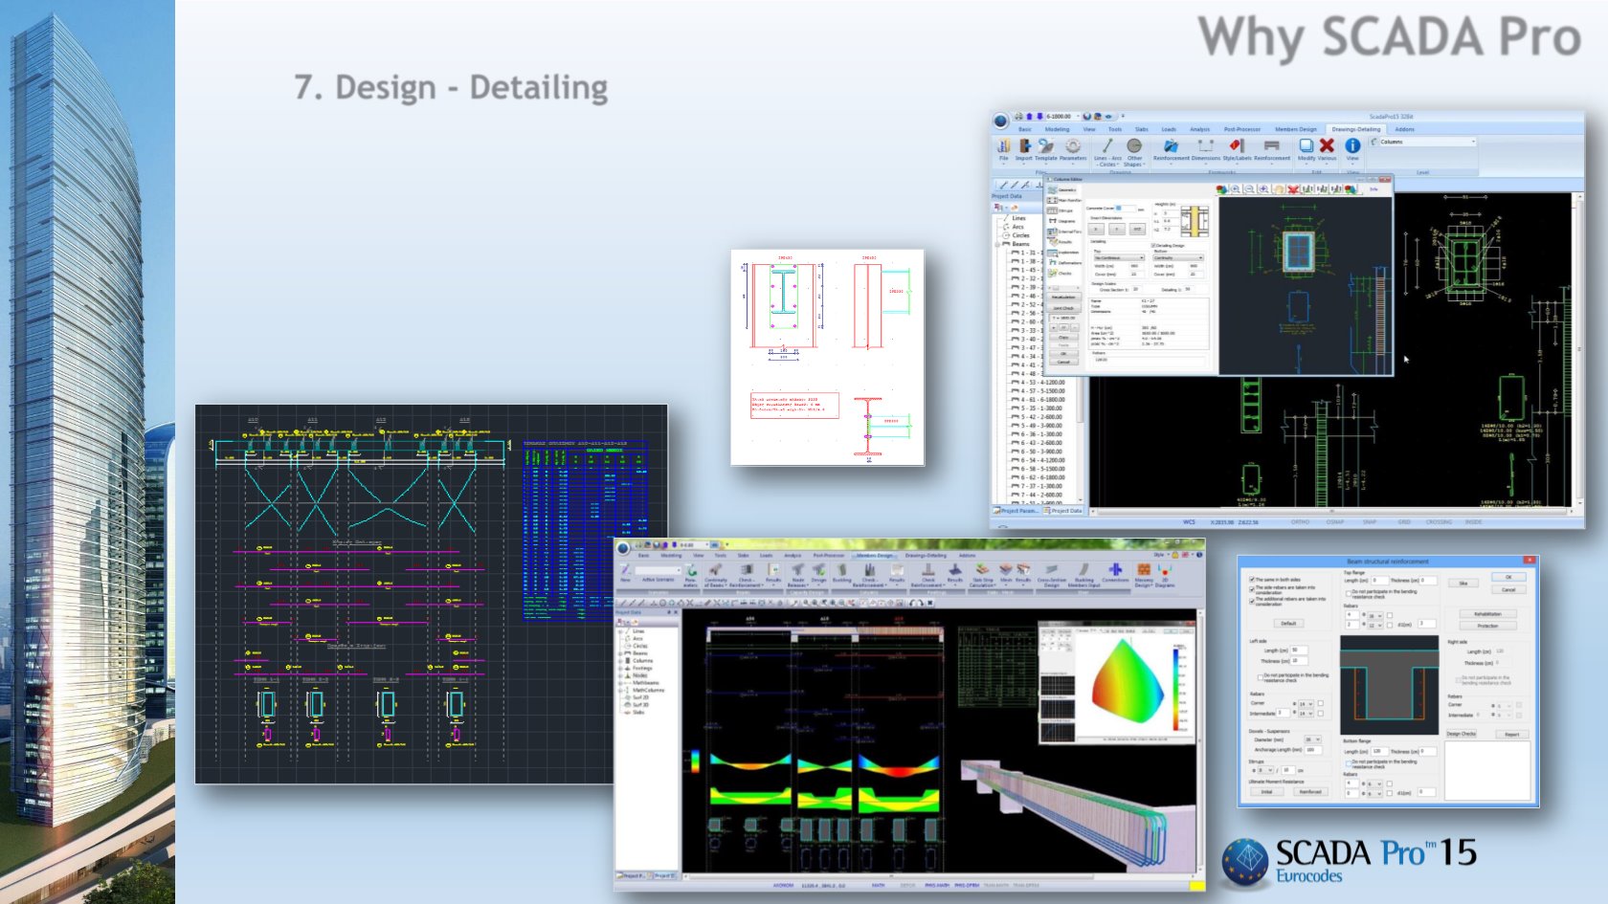Click zoom-in magnifier in Column Editor toolbar
The image size is (1608, 904).
coord(1236,188)
